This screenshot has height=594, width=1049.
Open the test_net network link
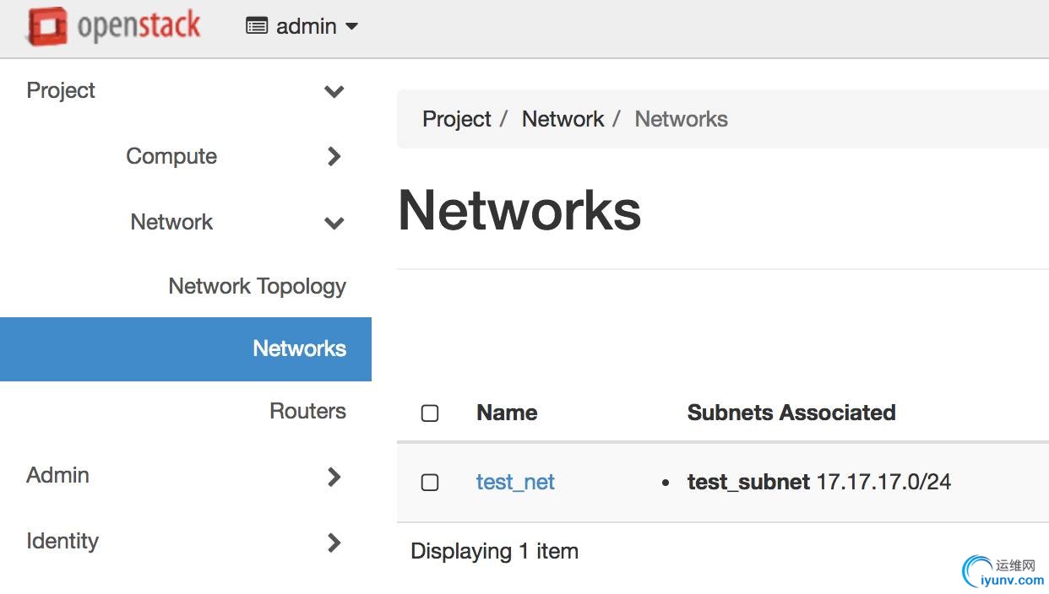(515, 482)
